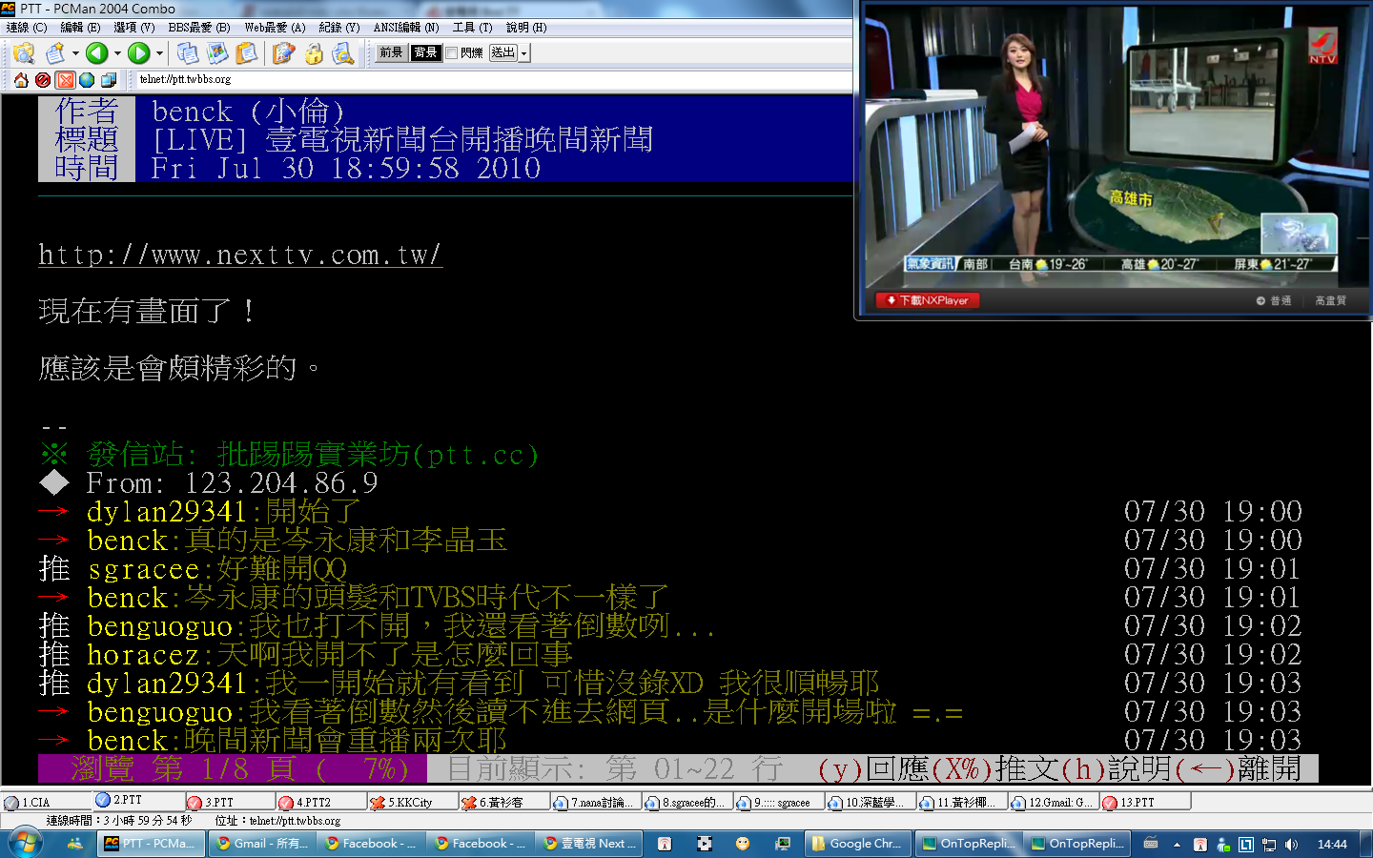Switch to the 12.Gmail connection tab

[x=1053, y=803]
